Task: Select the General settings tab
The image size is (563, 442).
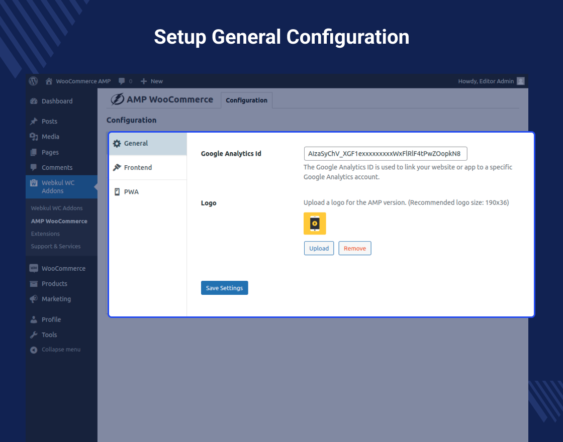Action: [136, 144]
